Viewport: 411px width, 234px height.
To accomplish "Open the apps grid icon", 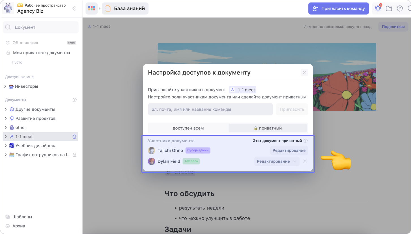I will click(x=91, y=8).
